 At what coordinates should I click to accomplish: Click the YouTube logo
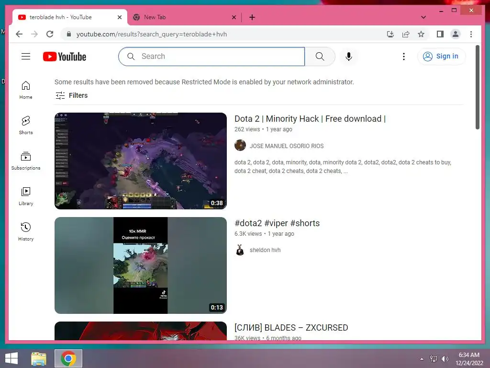coord(65,57)
